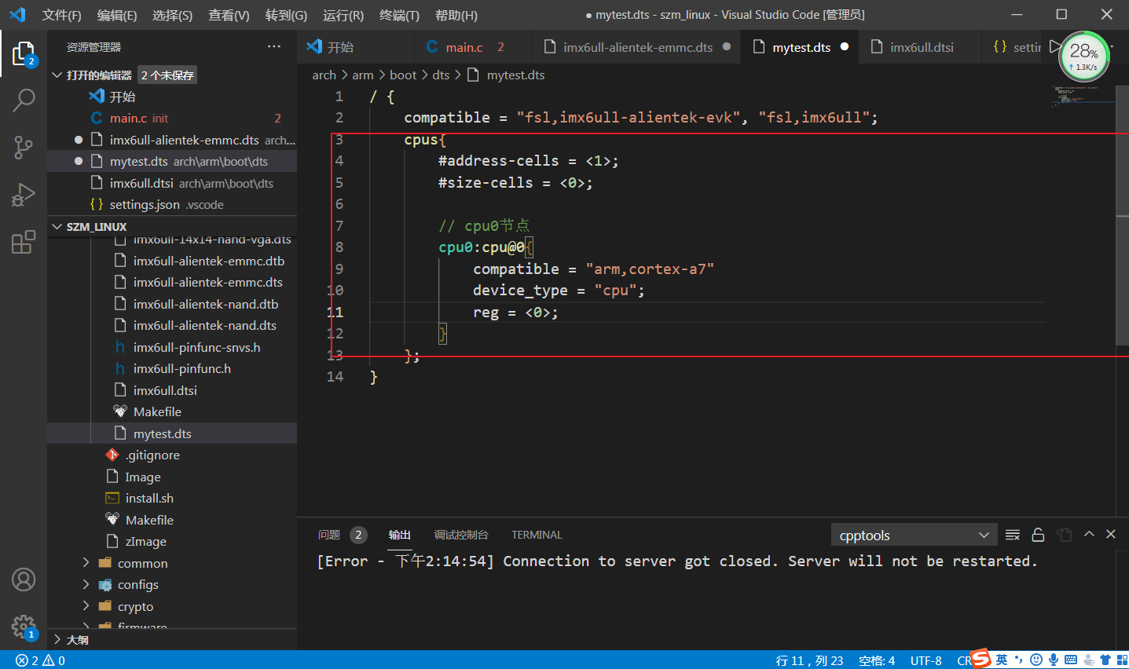Select main.c in Open Editors list
1129x669 pixels.
point(172,118)
